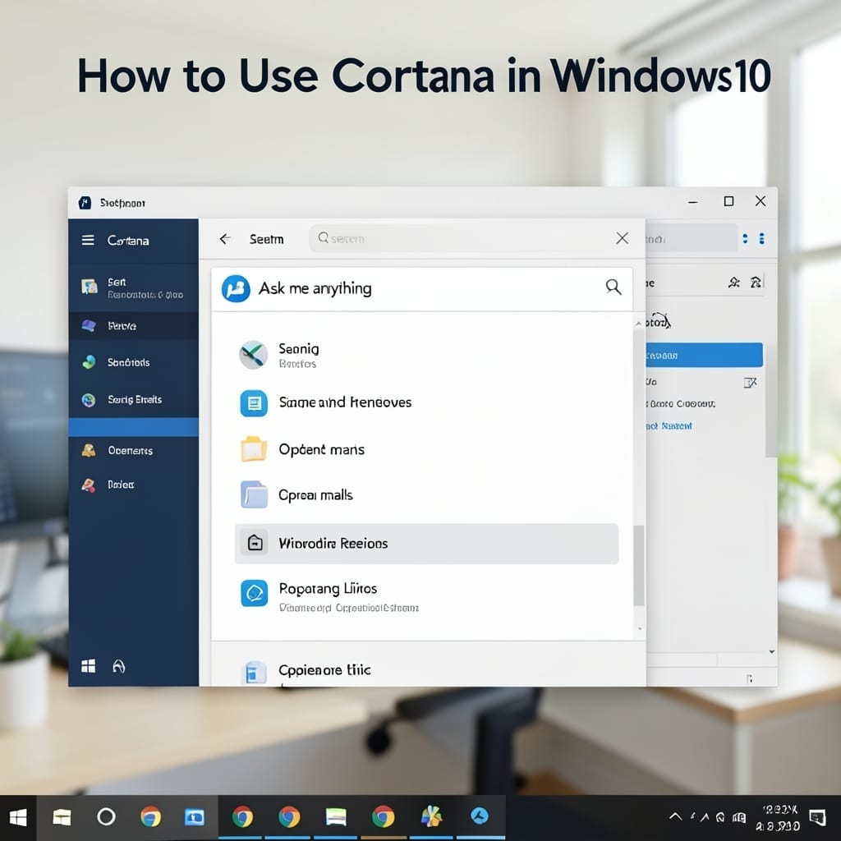Click the yellow folder icon
Image resolution: width=841 pixels, height=841 pixels.
click(x=254, y=449)
